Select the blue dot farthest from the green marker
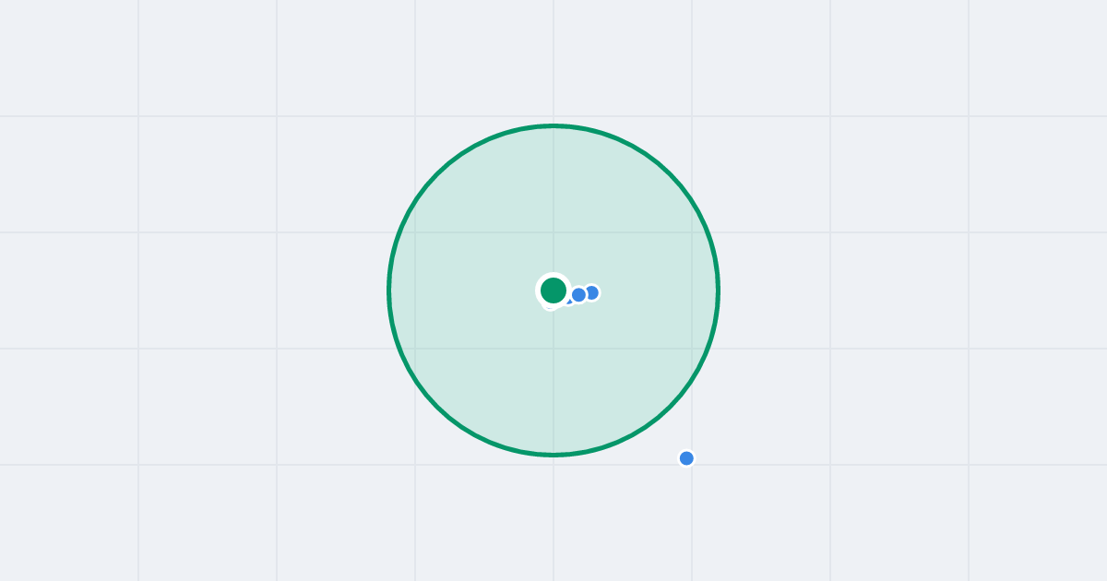The image size is (1107, 581). click(686, 458)
